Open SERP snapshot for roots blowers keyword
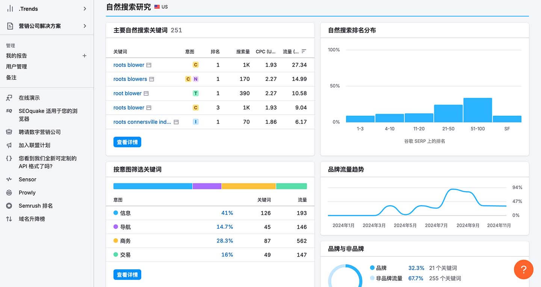This screenshot has height=287, width=541. [152, 79]
